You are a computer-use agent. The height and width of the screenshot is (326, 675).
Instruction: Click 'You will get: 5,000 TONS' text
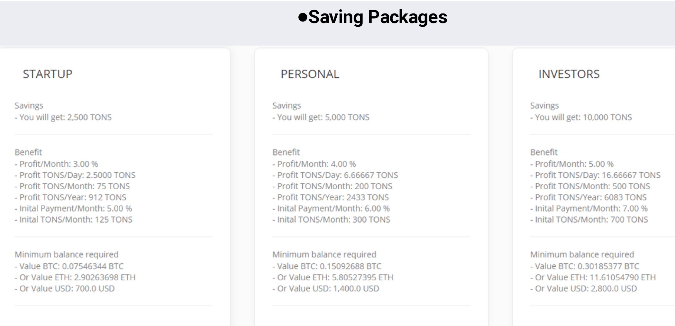pyautogui.click(x=321, y=117)
